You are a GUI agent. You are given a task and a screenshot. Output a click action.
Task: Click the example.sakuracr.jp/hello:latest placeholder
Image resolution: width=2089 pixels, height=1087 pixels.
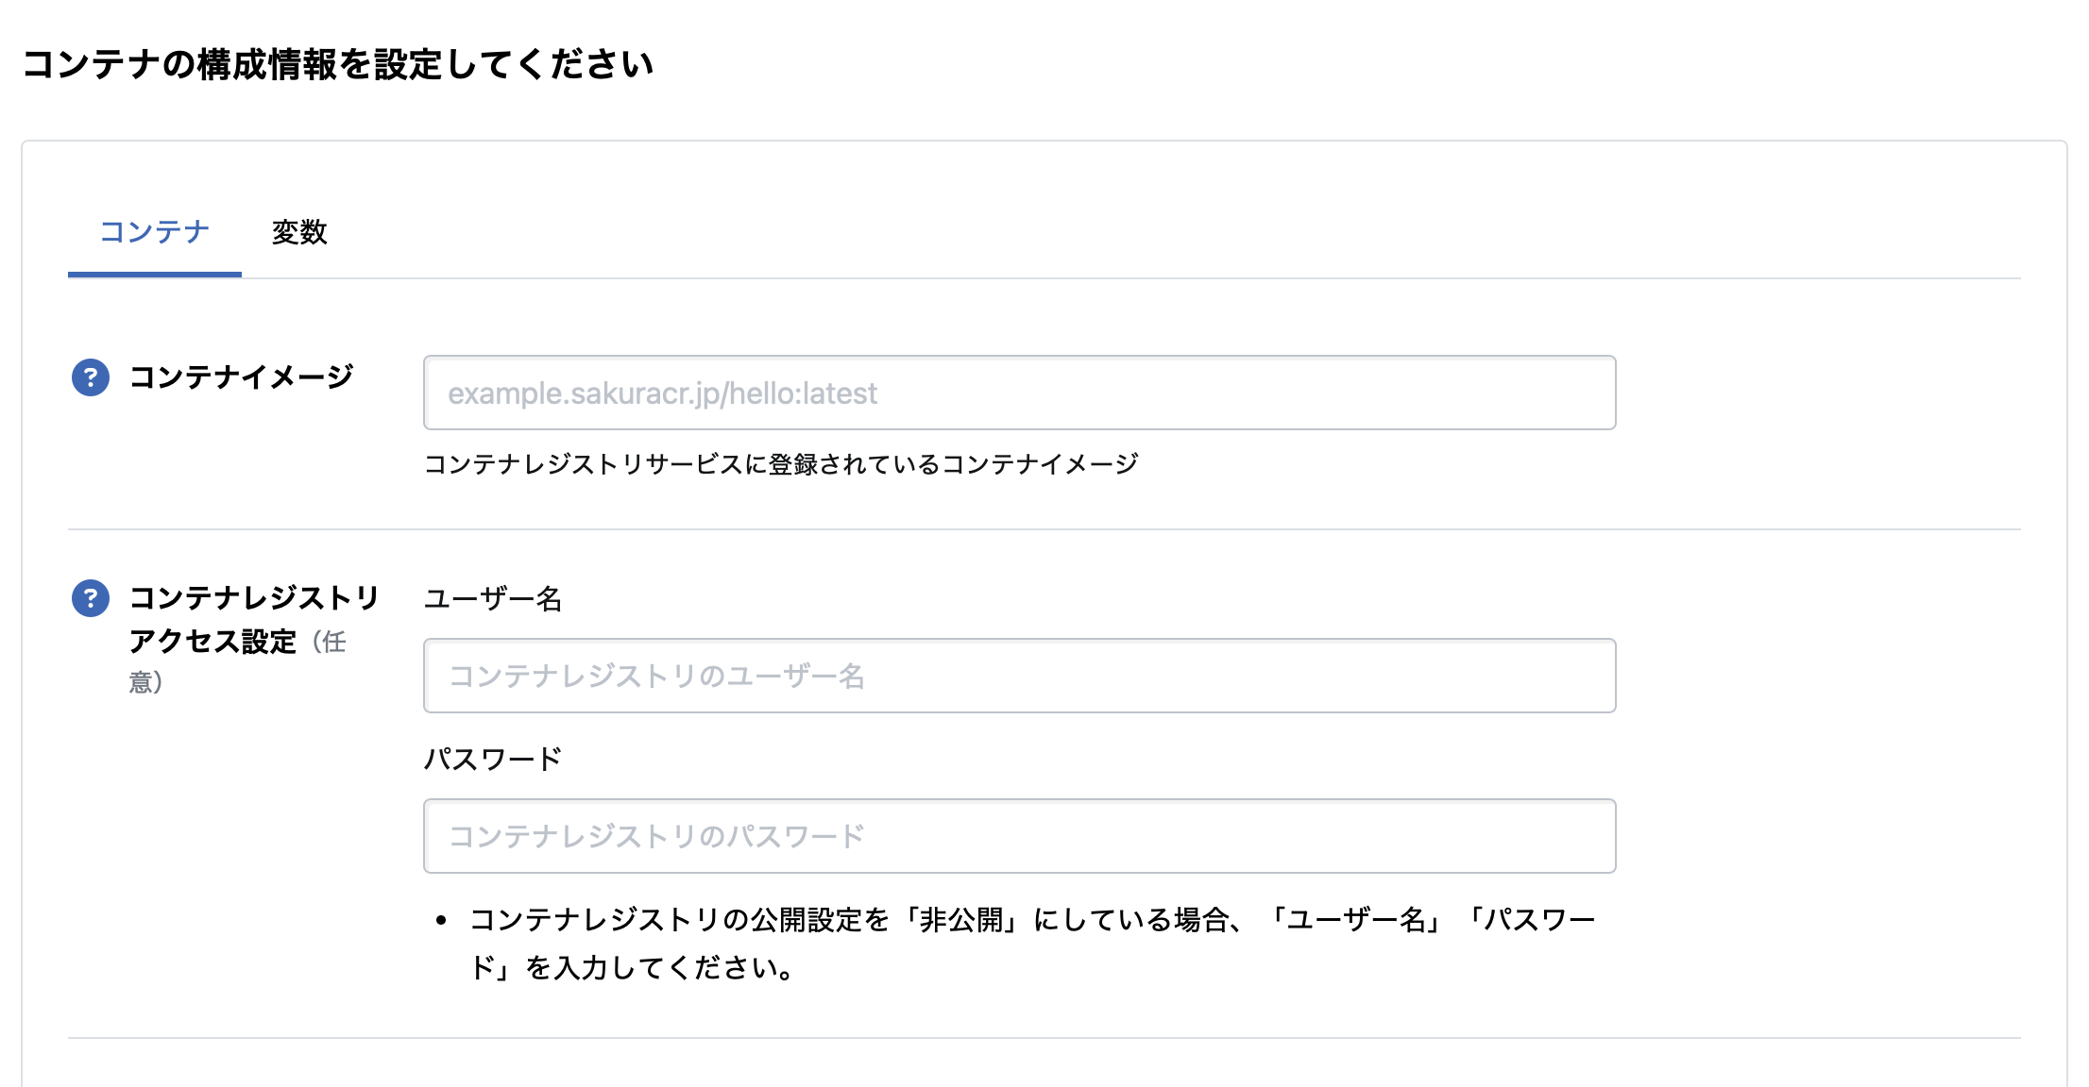tap(662, 393)
